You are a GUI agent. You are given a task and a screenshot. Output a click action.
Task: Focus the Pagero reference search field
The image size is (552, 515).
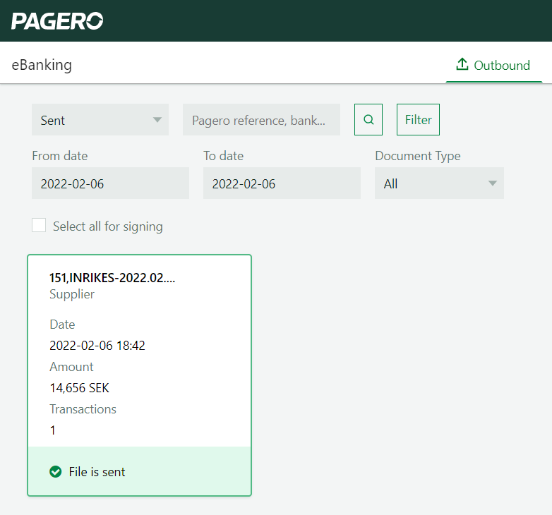point(261,120)
